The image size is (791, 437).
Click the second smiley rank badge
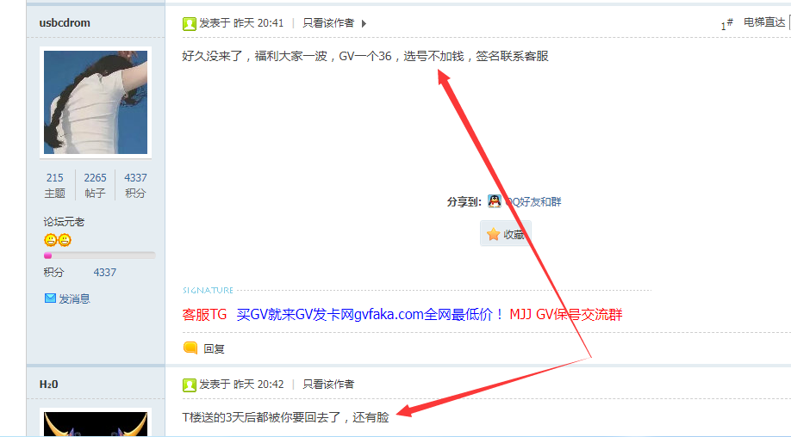65,240
